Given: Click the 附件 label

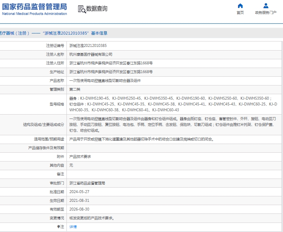Looking at the screenshot, I should point(60,157).
